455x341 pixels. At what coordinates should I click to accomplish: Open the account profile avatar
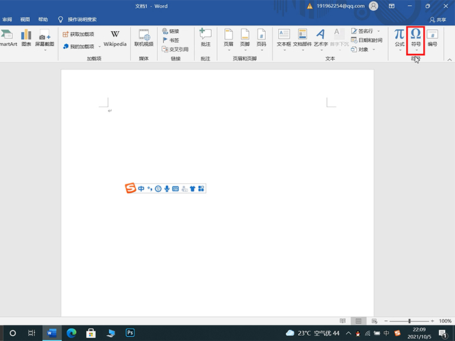click(374, 6)
